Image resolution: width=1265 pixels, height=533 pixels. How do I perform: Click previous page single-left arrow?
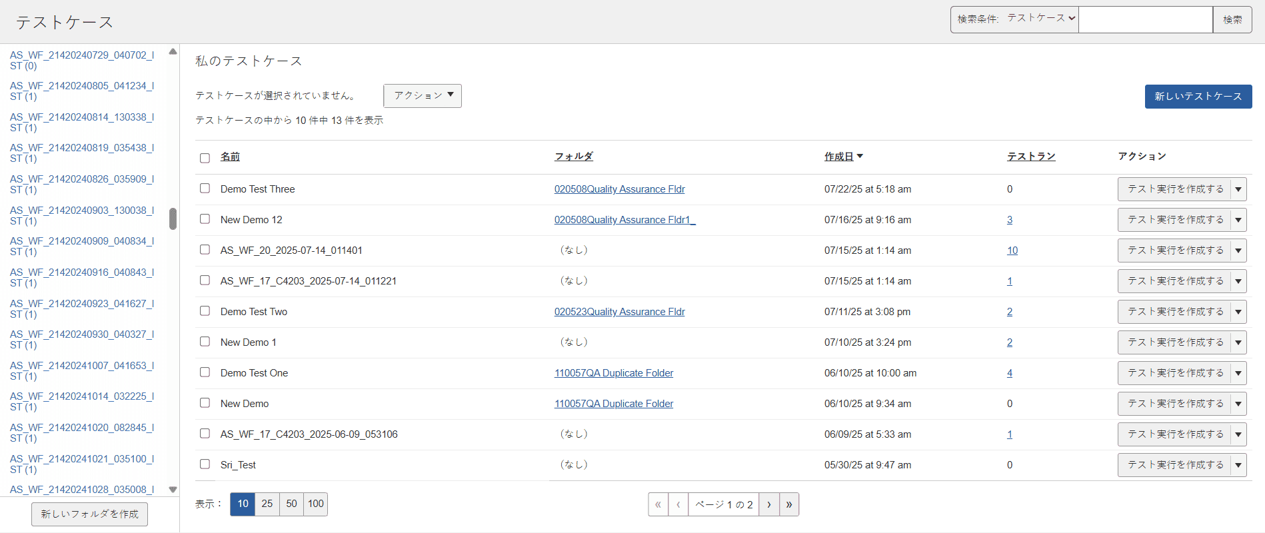tap(678, 504)
